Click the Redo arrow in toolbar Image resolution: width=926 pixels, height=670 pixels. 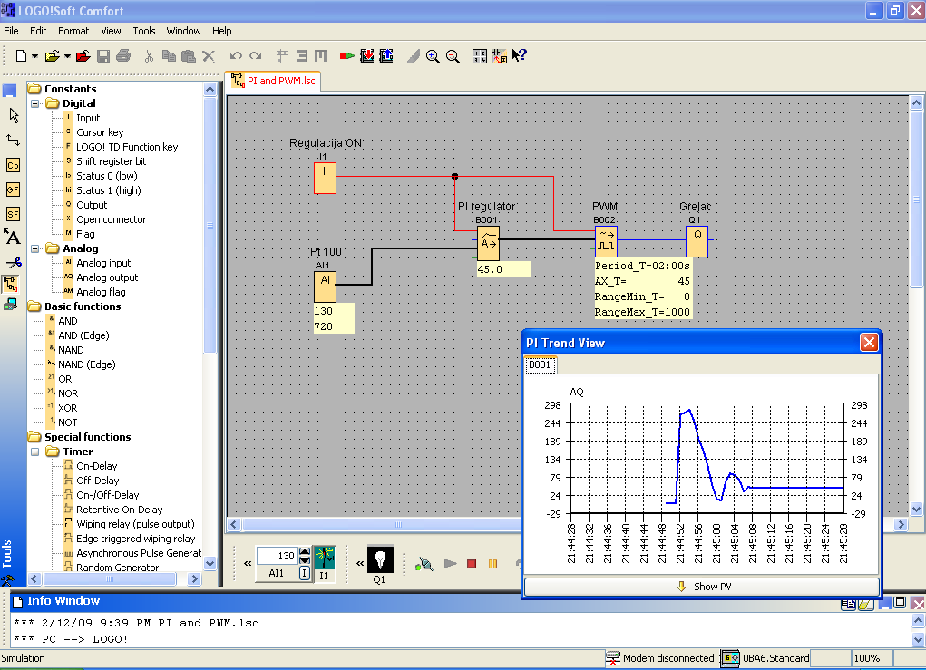pyautogui.click(x=256, y=56)
